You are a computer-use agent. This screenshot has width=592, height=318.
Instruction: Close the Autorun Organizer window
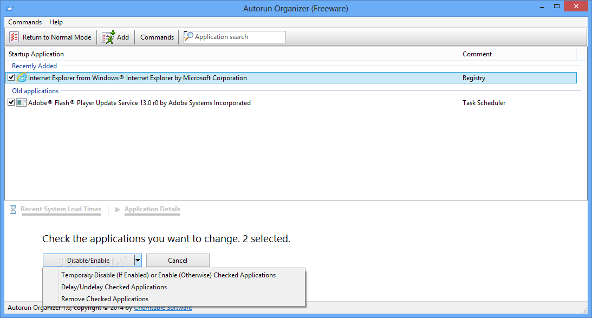(x=576, y=7)
